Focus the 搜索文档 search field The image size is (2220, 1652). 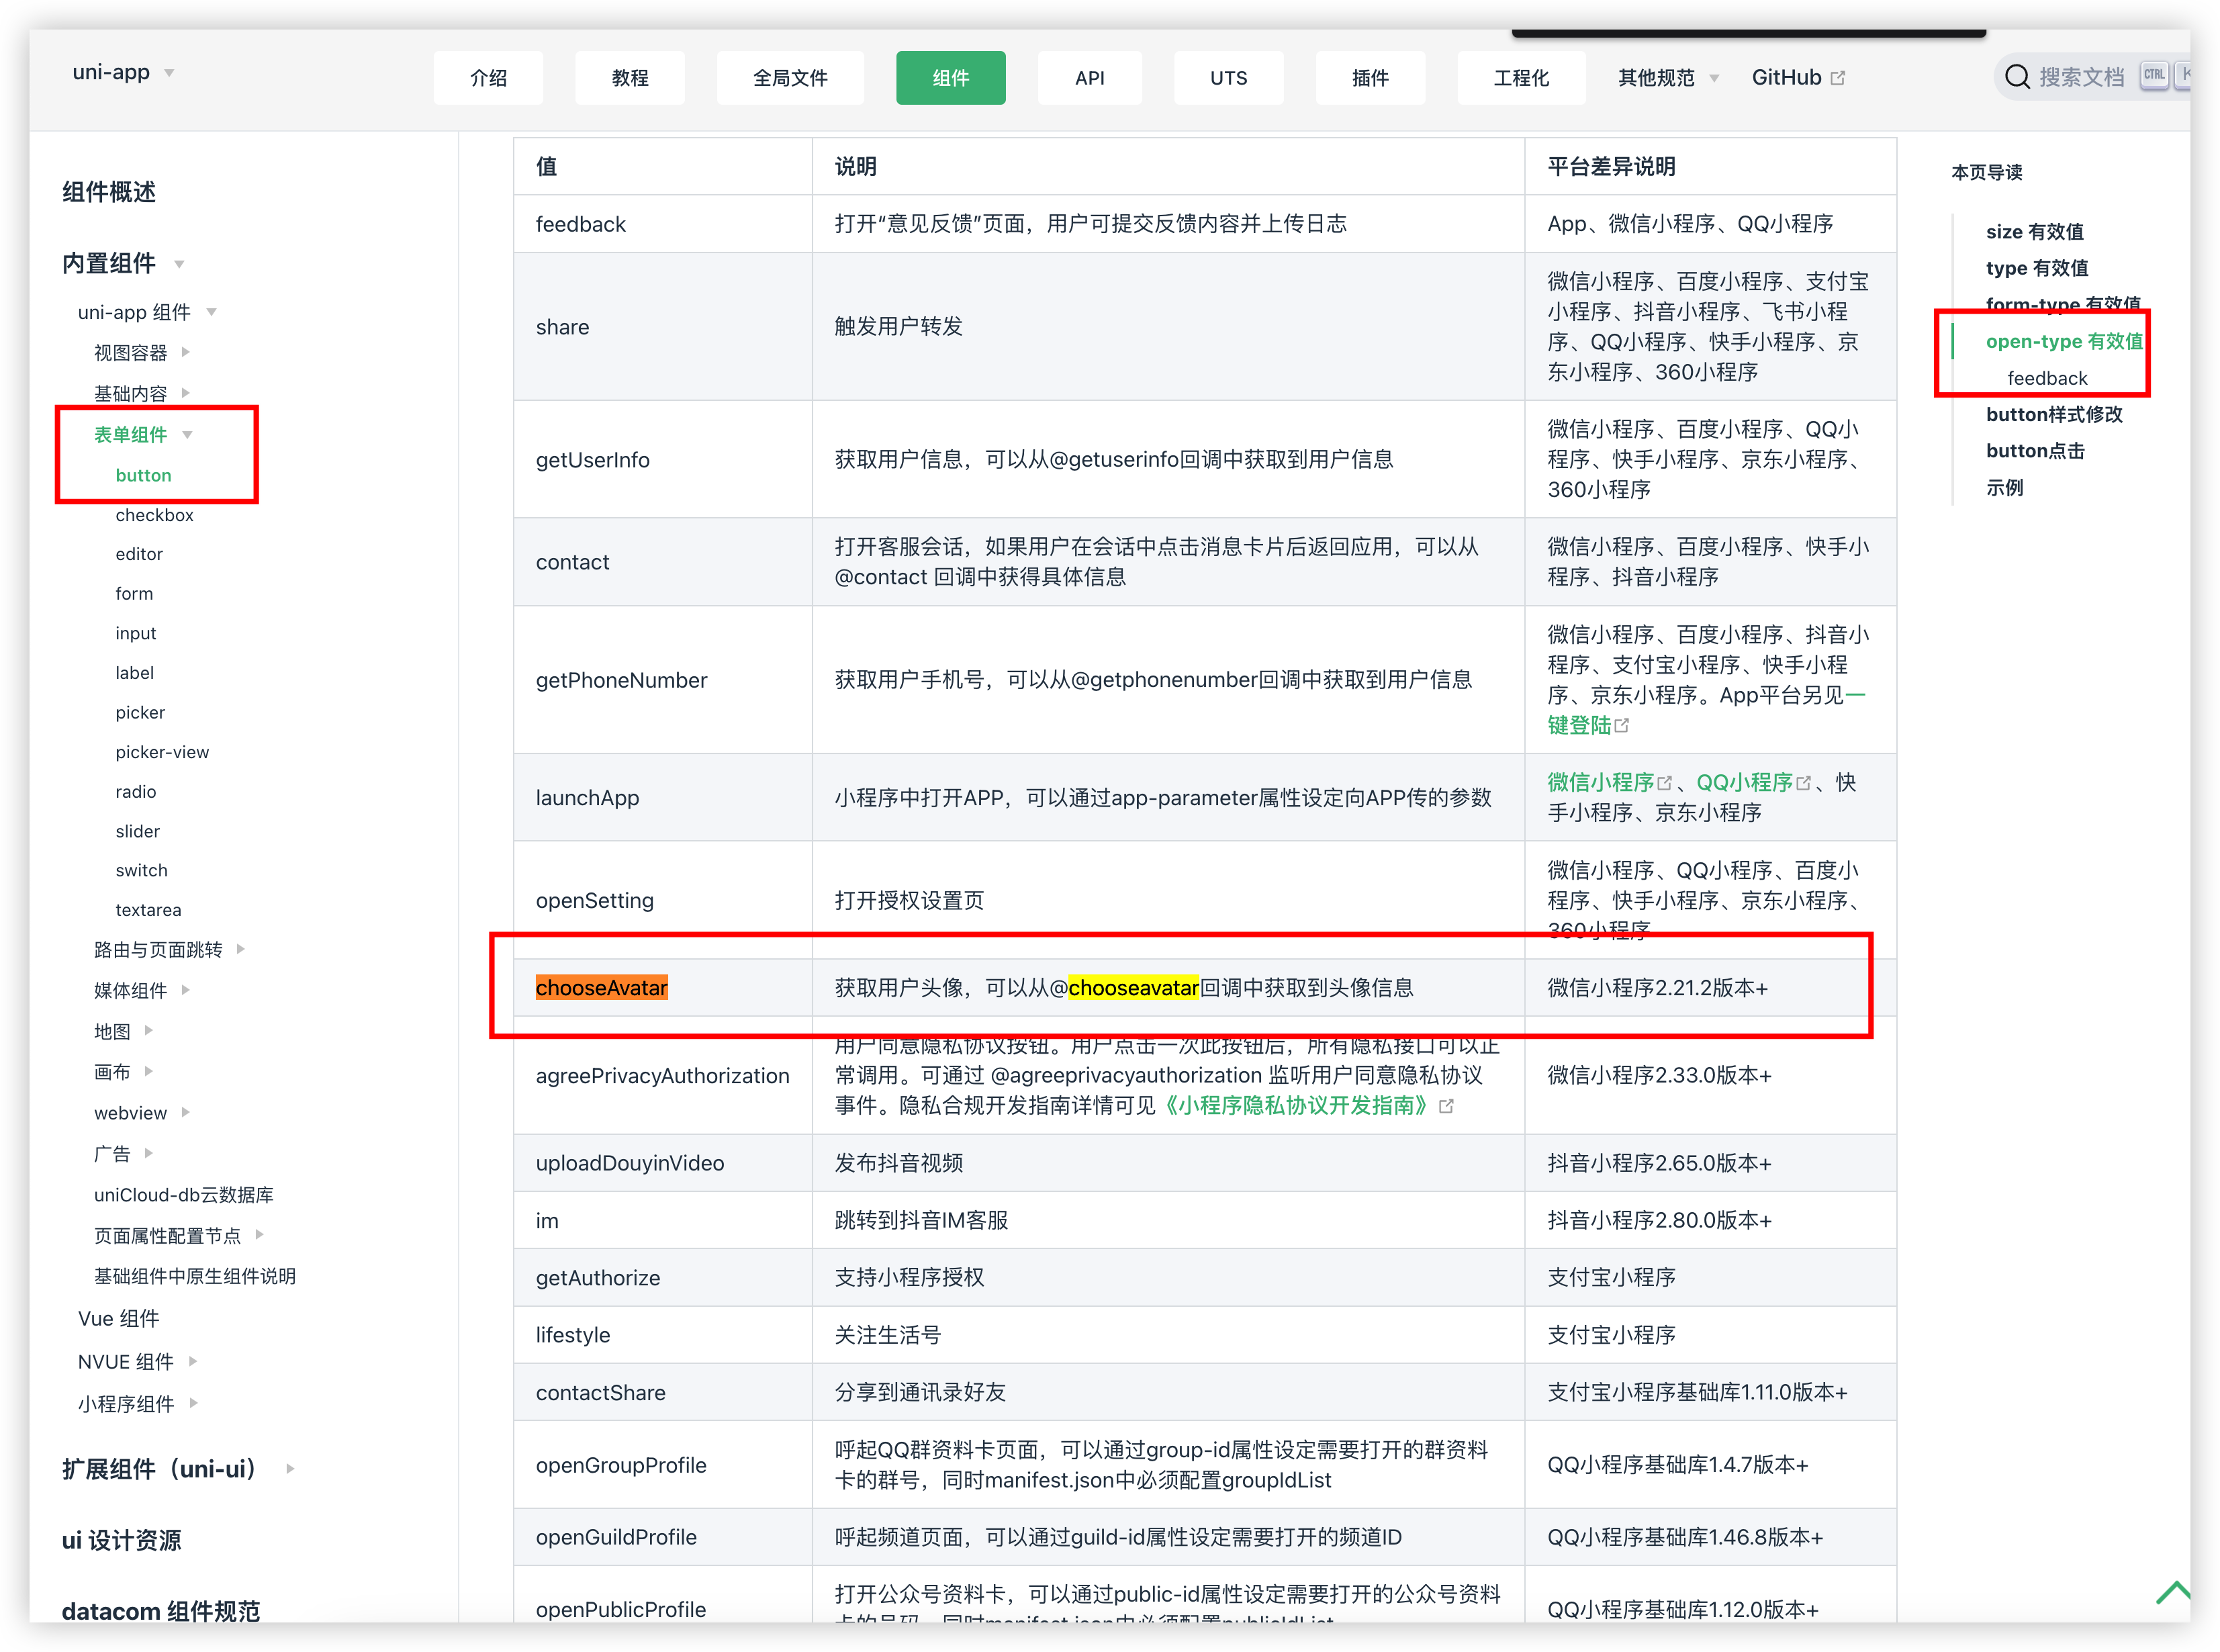tap(2080, 77)
